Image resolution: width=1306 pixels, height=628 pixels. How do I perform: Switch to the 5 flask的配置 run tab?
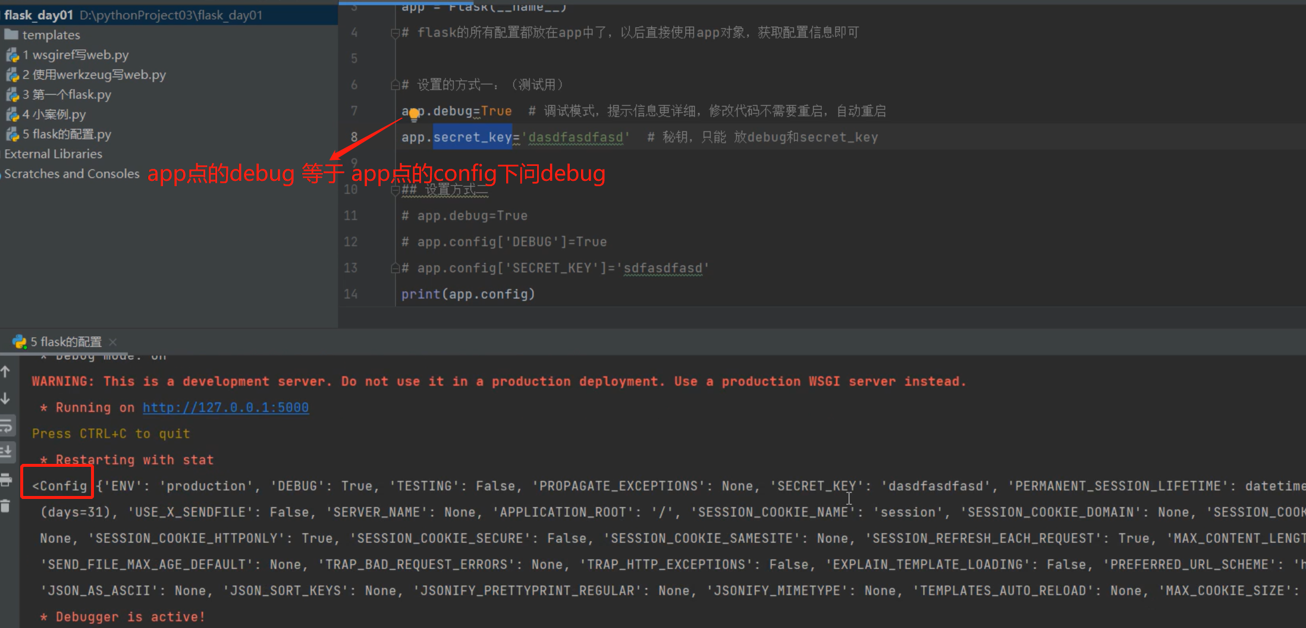tap(66, 342)
